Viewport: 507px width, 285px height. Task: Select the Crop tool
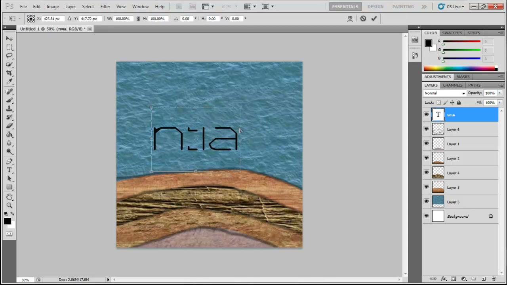[x=10, y=73]
